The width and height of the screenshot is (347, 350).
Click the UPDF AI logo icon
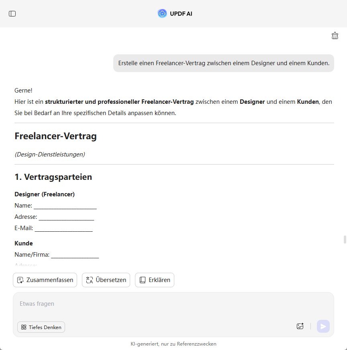pos(162,14)
